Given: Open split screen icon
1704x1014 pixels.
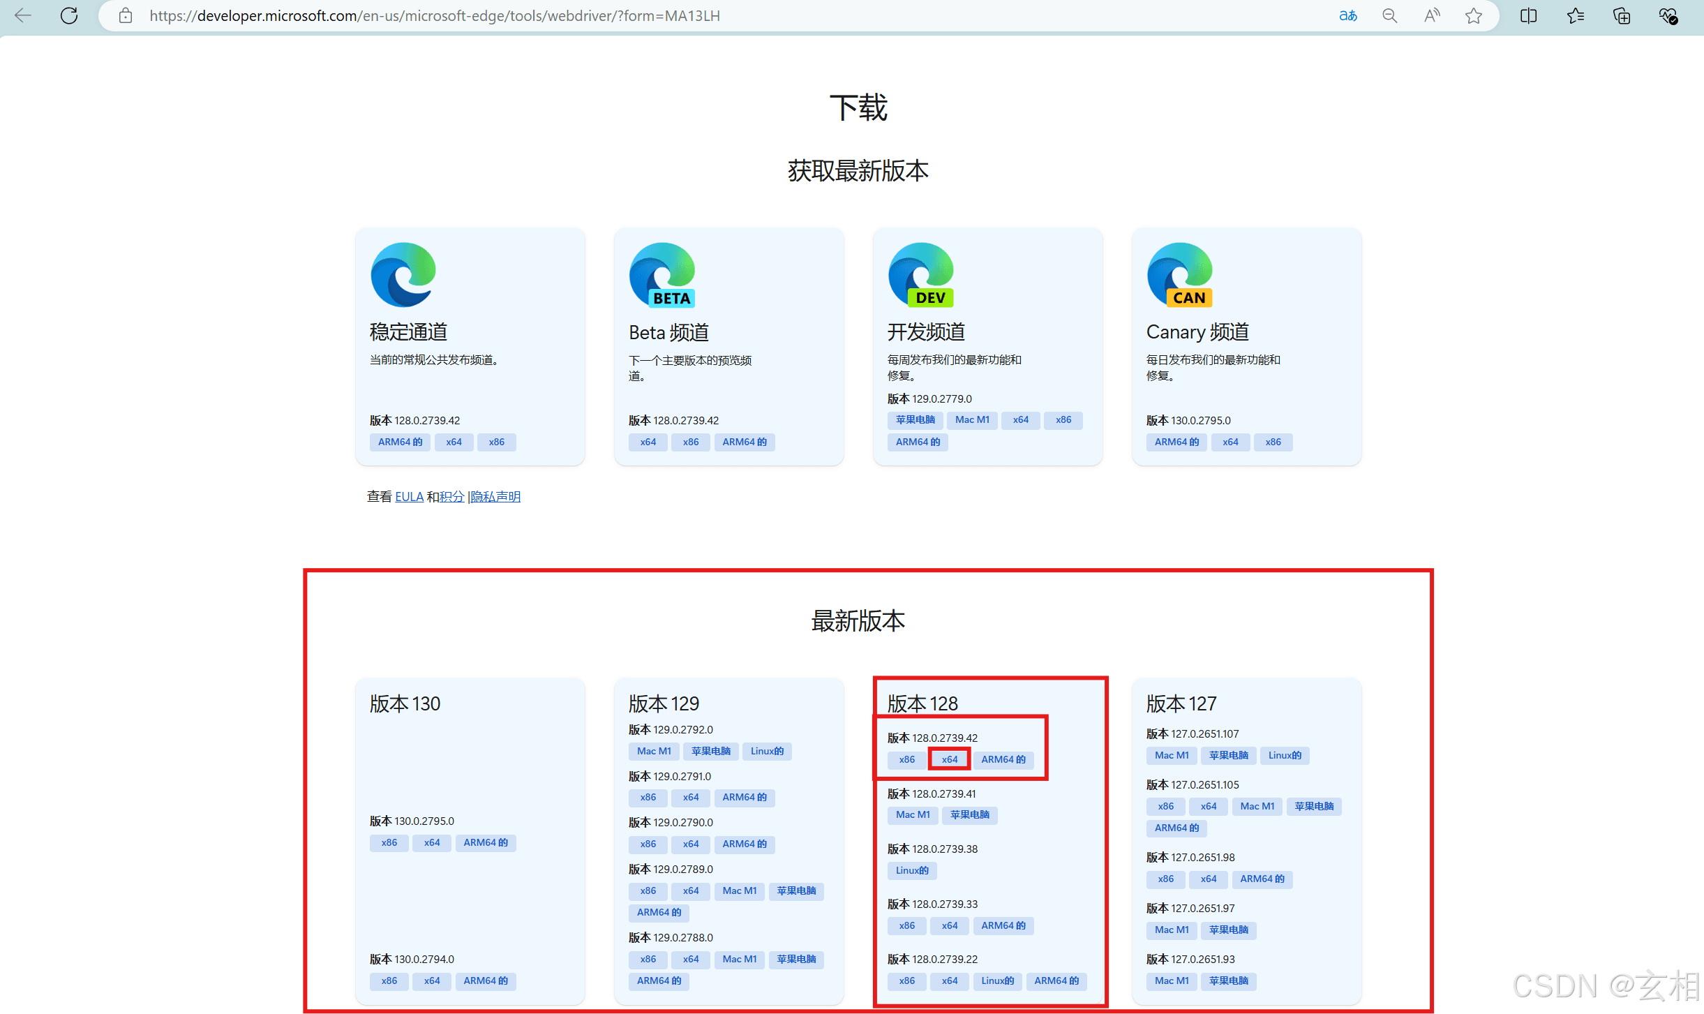Looking at the screenshot, I should (1528, 15).
